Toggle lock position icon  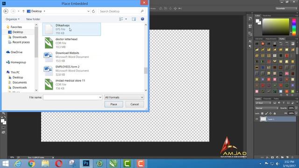click(271, 113)
